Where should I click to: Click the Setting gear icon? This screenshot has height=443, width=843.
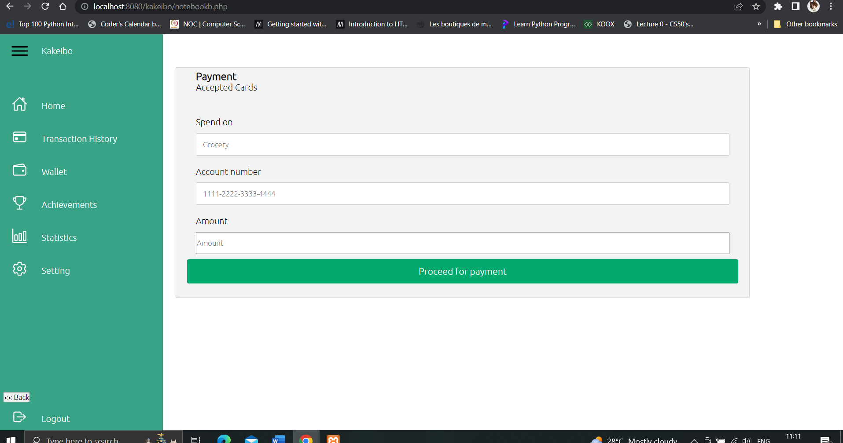(19, 269)
